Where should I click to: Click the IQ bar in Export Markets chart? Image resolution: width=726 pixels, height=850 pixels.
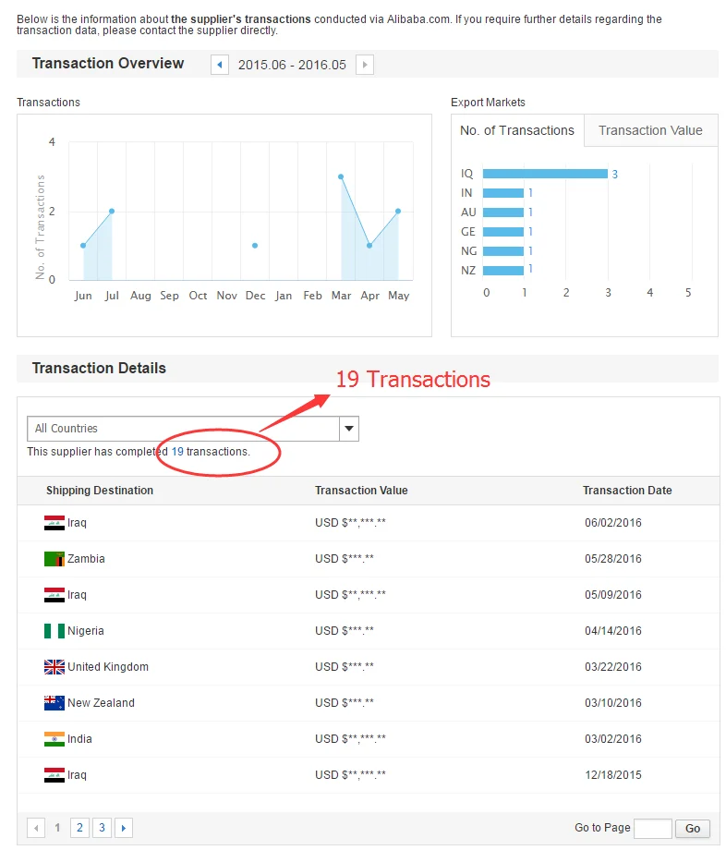[x=545, y=174]
